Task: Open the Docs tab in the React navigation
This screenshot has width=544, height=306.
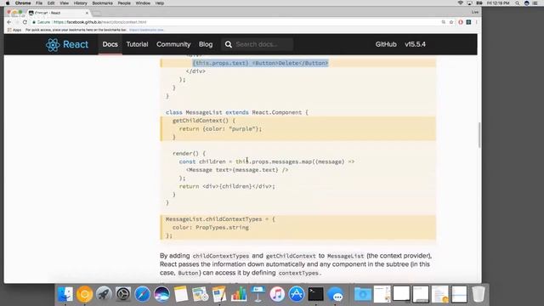Action: point(110,44)
